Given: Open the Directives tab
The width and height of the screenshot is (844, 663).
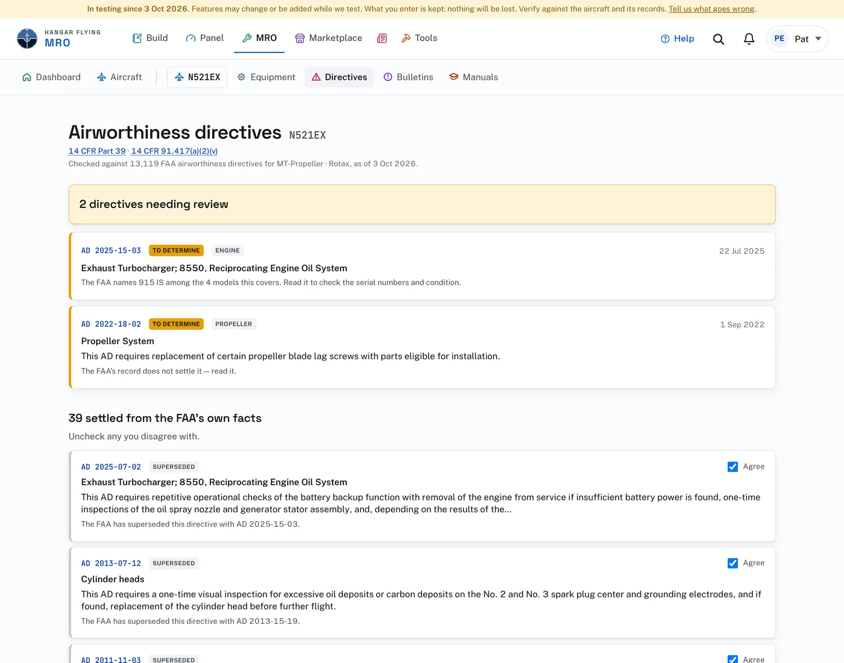Looking at the screenshot, I should coord(339,77).
